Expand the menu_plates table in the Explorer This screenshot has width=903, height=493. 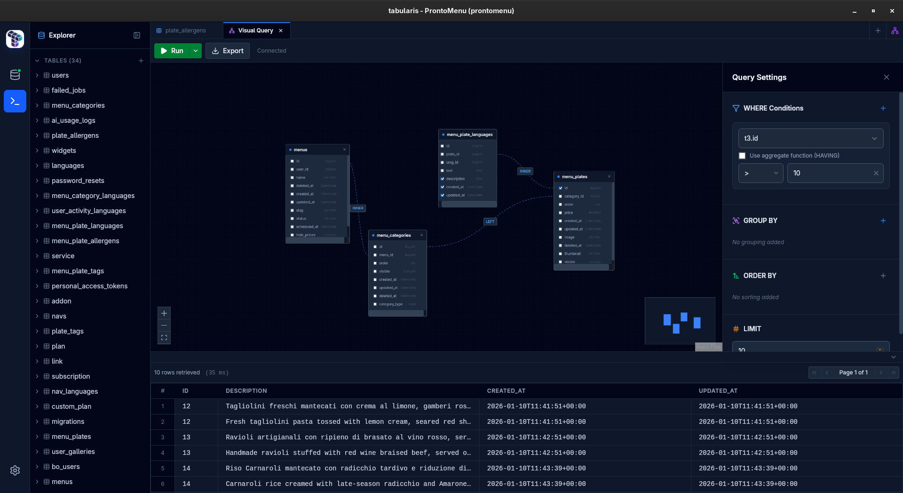[38, 437]
